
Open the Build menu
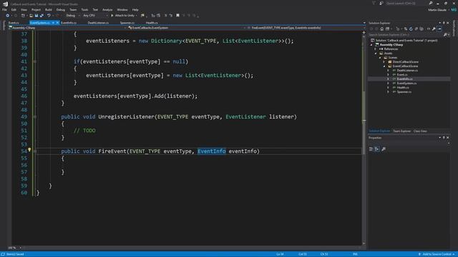[x=49, y=9]
